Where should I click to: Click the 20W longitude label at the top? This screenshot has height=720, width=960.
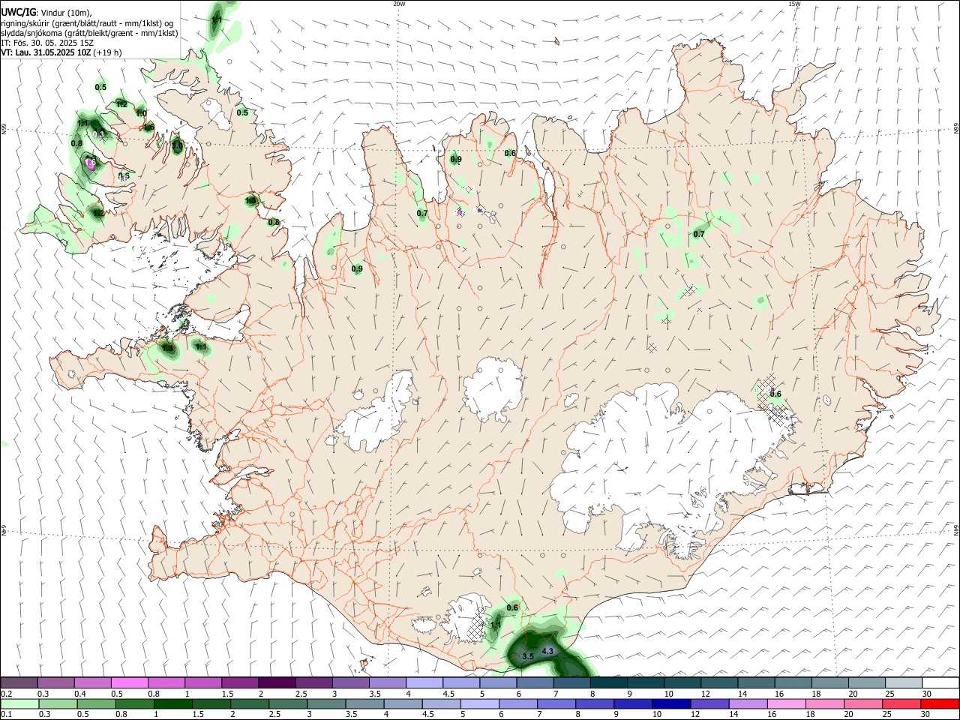click(399, 4)
